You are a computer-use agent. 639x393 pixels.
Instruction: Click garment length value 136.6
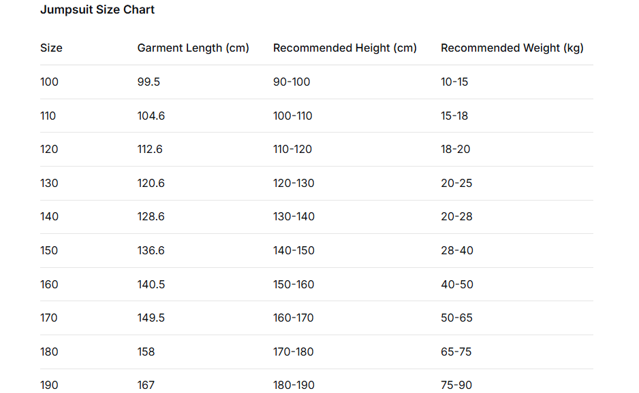coord(151,250)
